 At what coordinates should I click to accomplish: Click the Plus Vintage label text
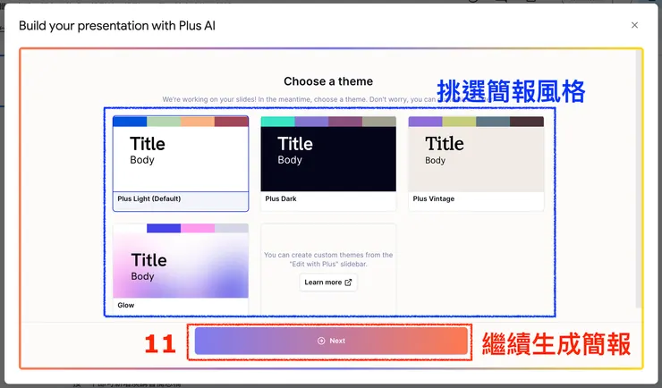click(x=434, y=198)
